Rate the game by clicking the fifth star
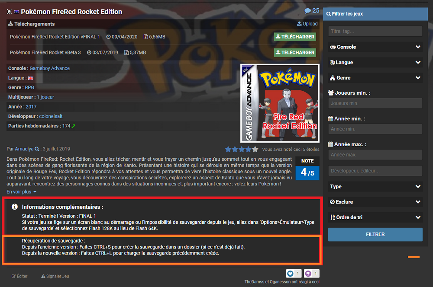 [x=255, y=149]
